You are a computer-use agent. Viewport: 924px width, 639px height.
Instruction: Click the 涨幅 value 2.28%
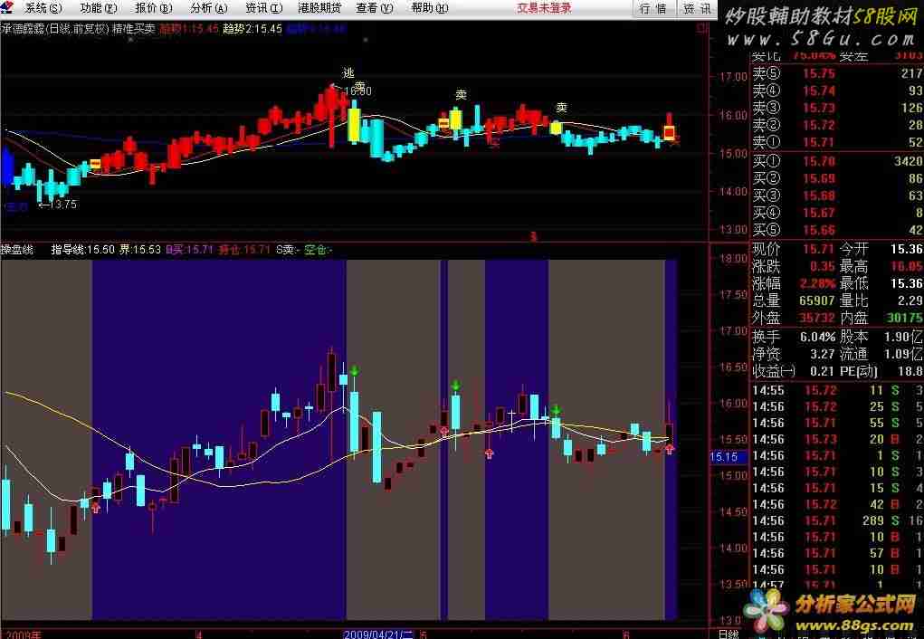coord(817,283)
